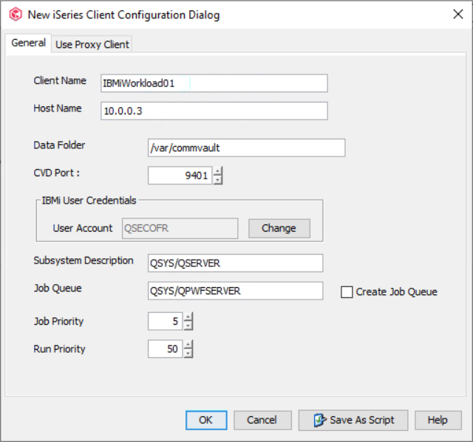Image resolution: width=473 pixels, height=442 pixels.
Task: Click the Cancel button
Action: click(x=262, y=420)
